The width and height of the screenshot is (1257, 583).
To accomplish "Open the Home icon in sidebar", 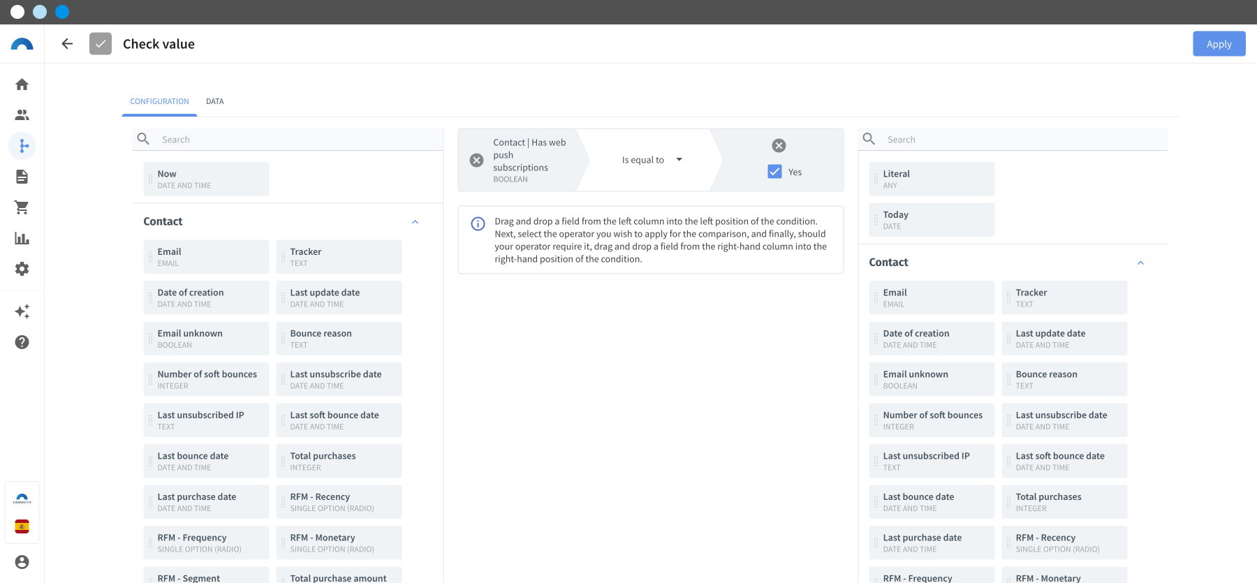I will (22, 84).
